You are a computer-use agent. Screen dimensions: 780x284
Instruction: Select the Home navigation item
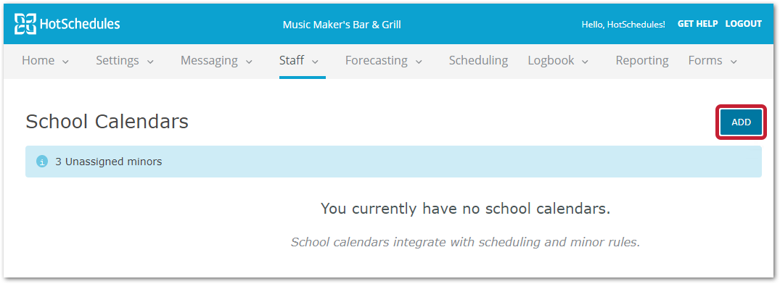[38, 61]
